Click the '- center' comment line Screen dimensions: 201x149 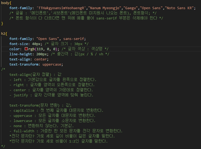point(51,90)
